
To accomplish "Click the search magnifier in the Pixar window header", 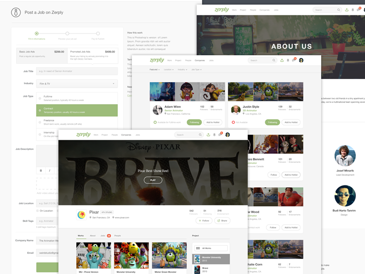I will click(200, 135).
